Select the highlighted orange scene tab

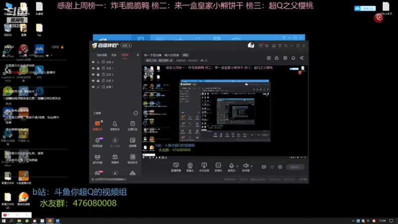coord(125,55)
